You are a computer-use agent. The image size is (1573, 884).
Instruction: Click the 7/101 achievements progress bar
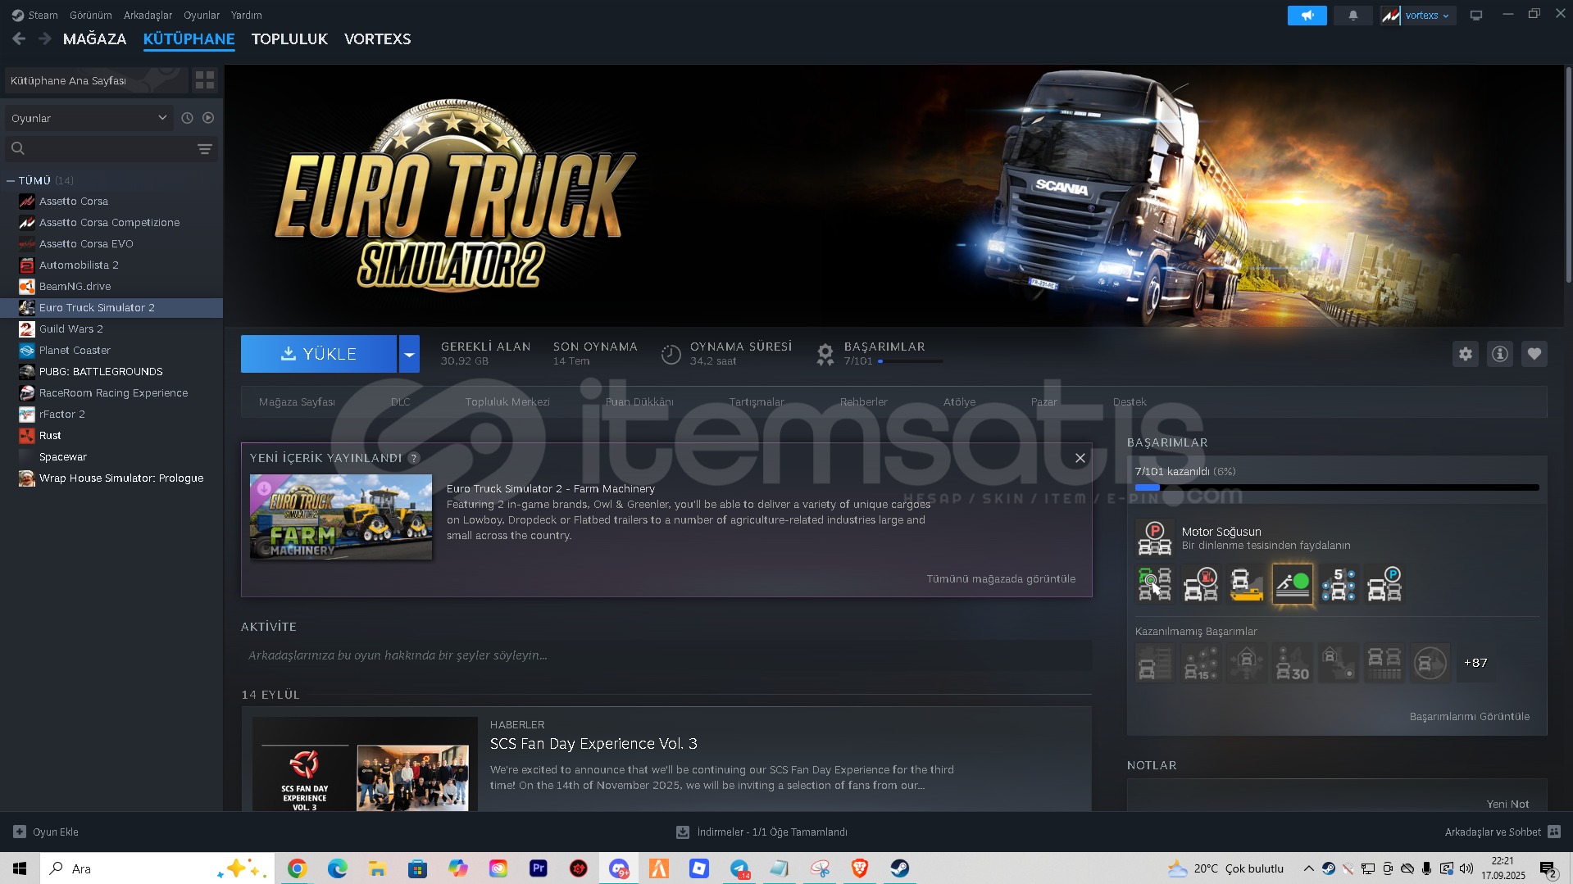click(x=1337, y=487)
